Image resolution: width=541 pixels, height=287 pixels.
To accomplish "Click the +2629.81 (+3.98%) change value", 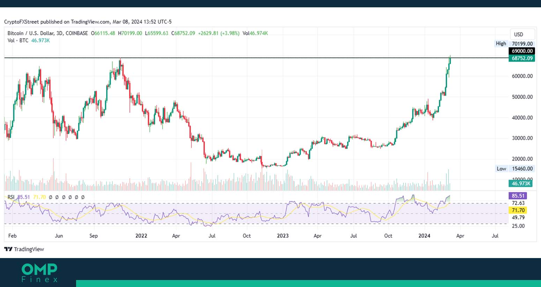I will coord(218,33).
